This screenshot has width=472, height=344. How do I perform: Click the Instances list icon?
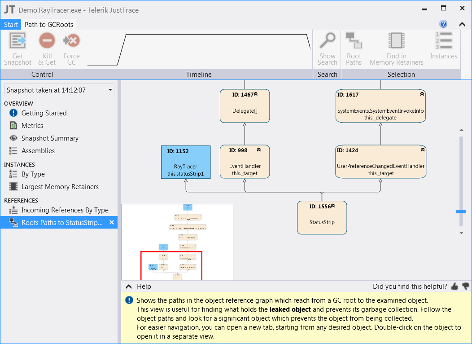click(x=444, y=41)
